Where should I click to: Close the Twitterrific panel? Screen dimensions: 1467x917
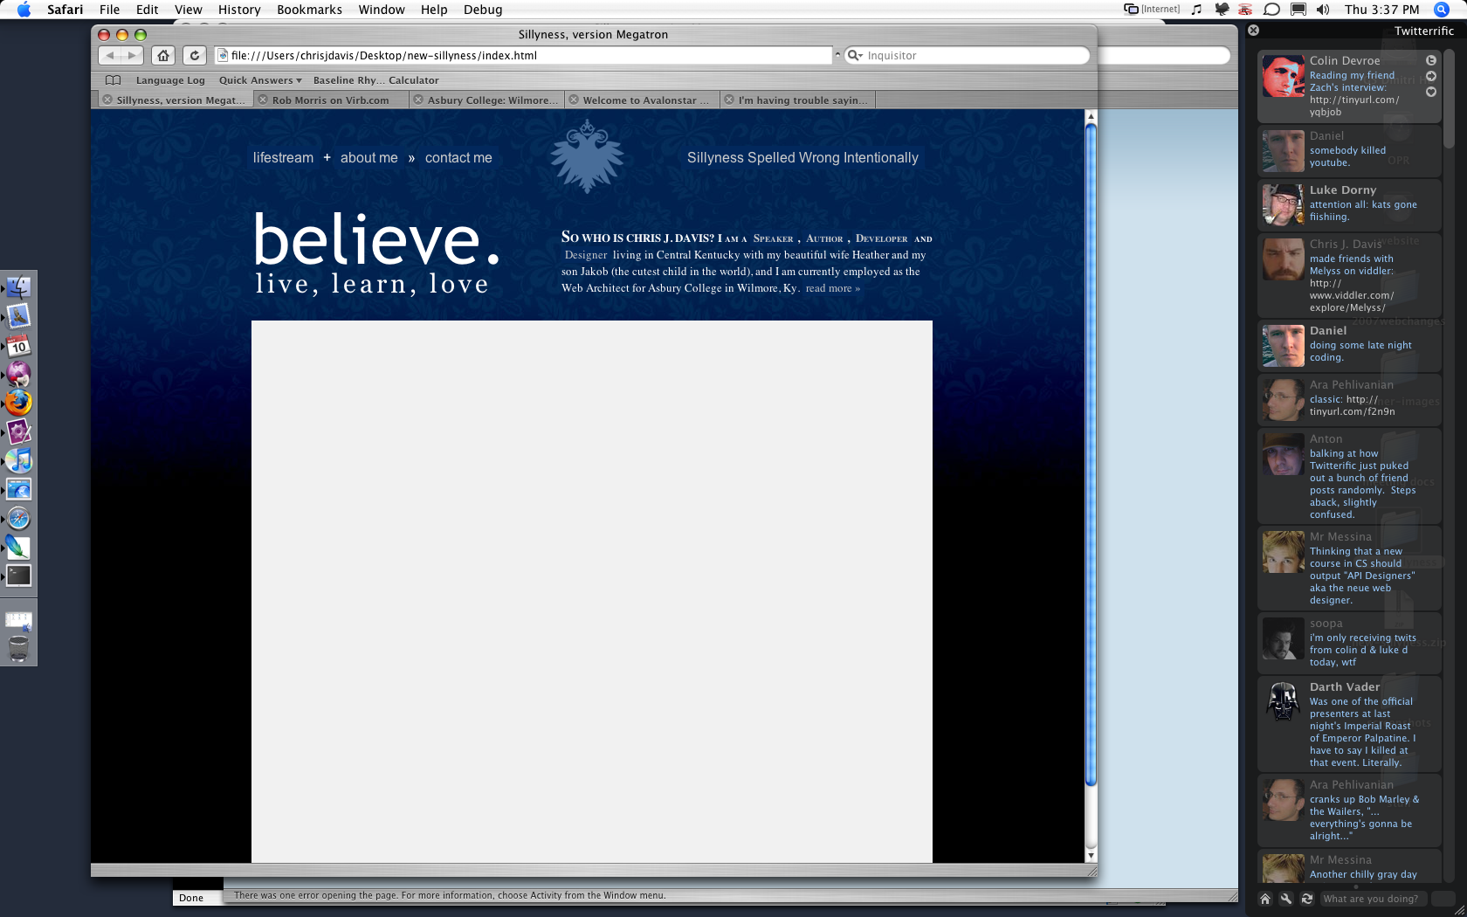click(x=1253, y=30)
